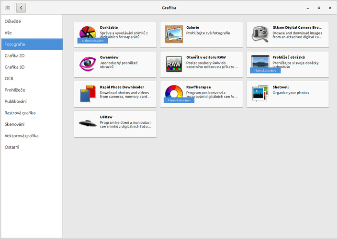Click Nainstalováno badge on Darktable
Viewport: 338px width, 239px height.
93,41
